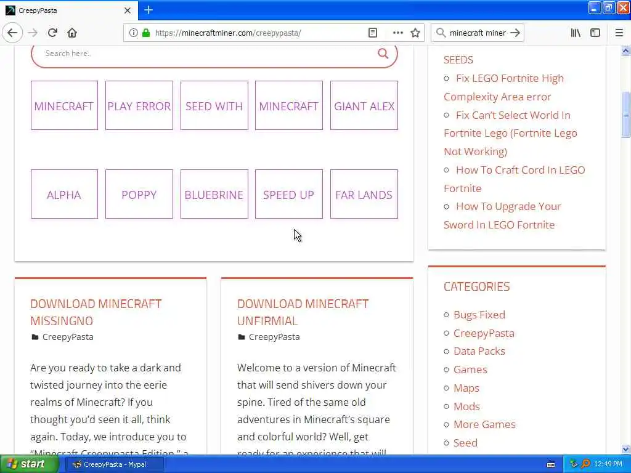Bookmark this page with the star
This screenshot has width=631, height=473.
pos(415,33)
